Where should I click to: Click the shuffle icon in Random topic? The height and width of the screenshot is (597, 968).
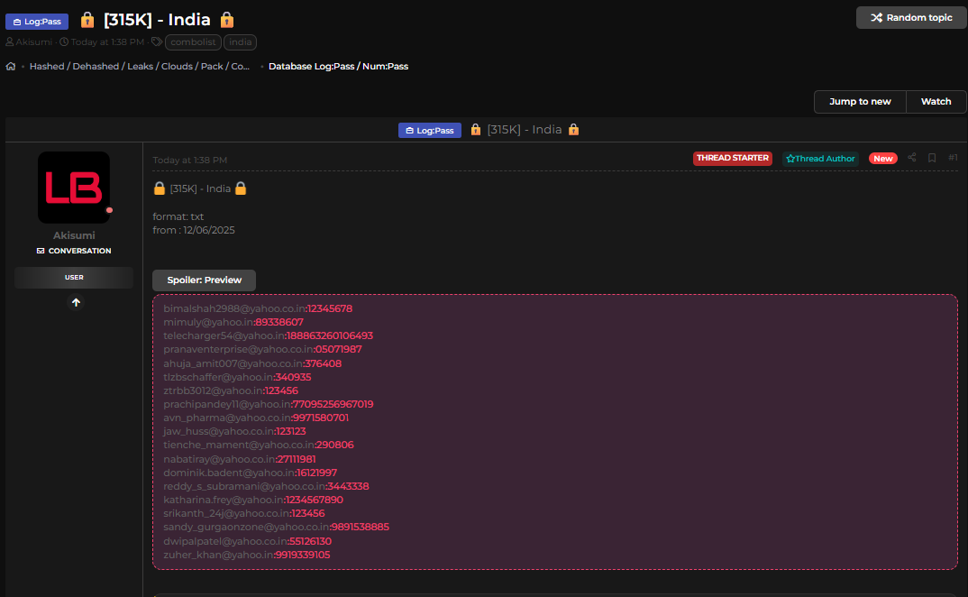click(876, 18)
